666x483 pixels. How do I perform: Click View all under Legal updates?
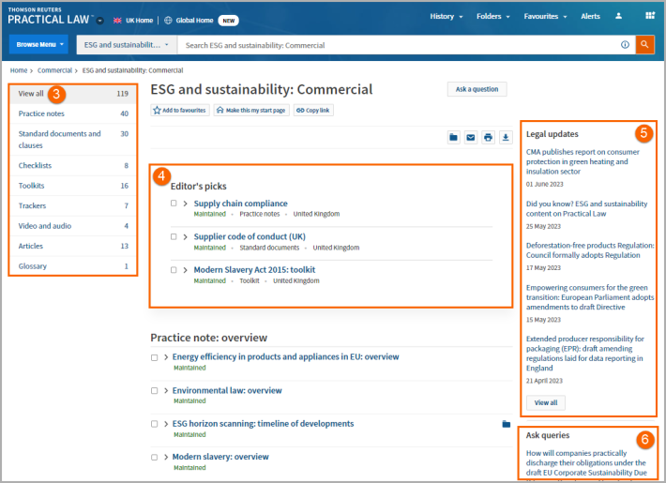[545, 402]
